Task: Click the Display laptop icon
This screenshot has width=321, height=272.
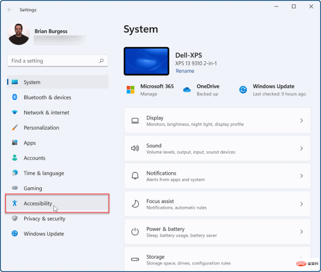Action: [135, 121]
